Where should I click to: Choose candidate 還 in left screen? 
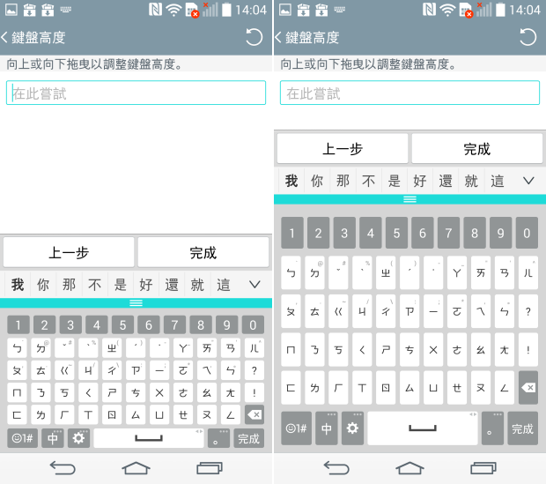(x=172, y=285)
